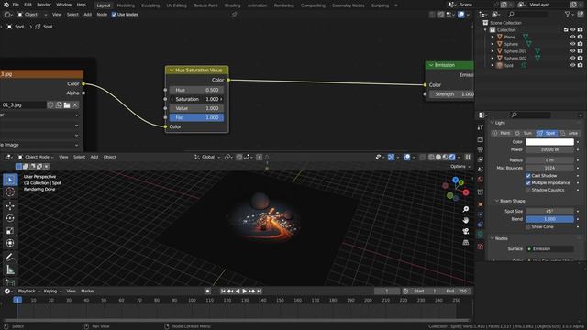
Task: Collapse the Beam Shape panel
Action: point(497,201)
